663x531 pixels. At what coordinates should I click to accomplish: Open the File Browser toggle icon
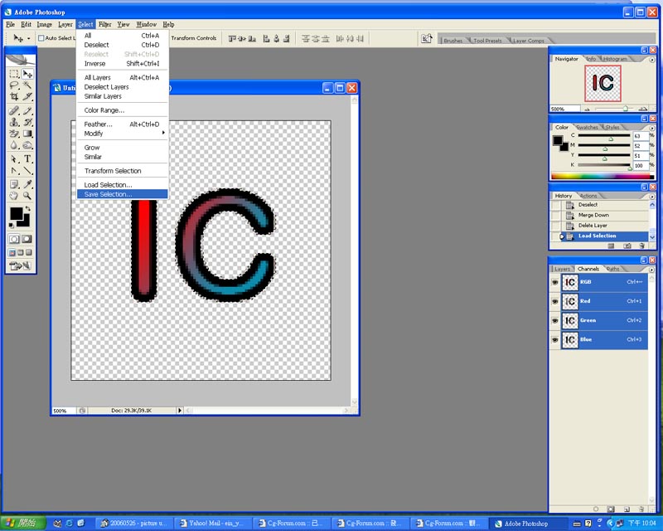[426, 38]
